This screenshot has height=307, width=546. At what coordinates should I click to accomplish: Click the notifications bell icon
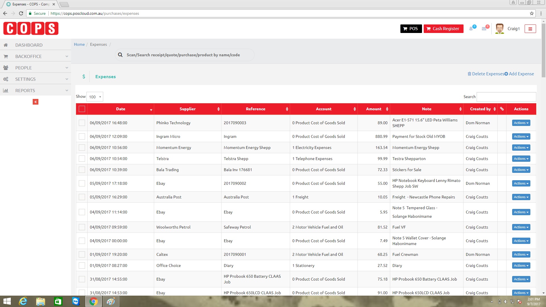pyautogui.click(x=471, y=29)
